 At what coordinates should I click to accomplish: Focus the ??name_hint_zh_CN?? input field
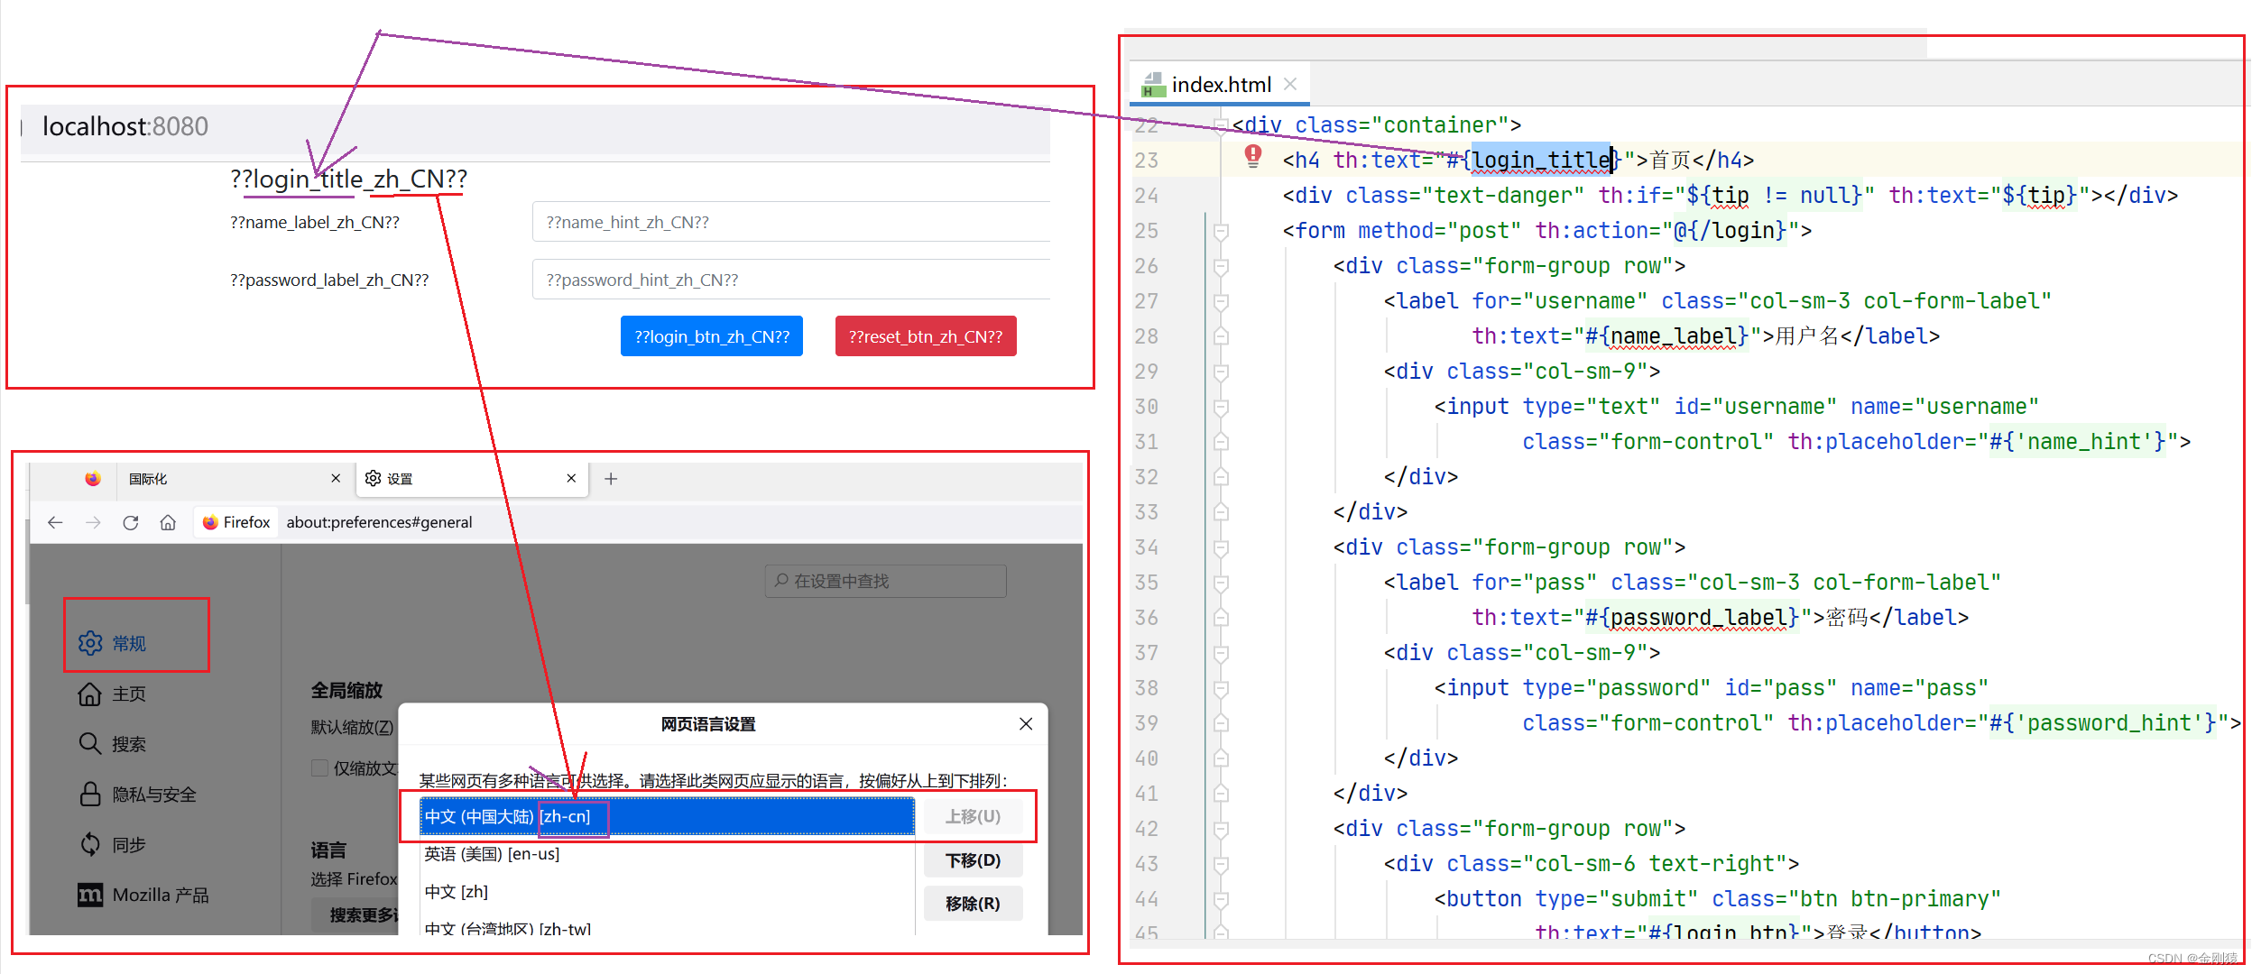click(791, 222)
